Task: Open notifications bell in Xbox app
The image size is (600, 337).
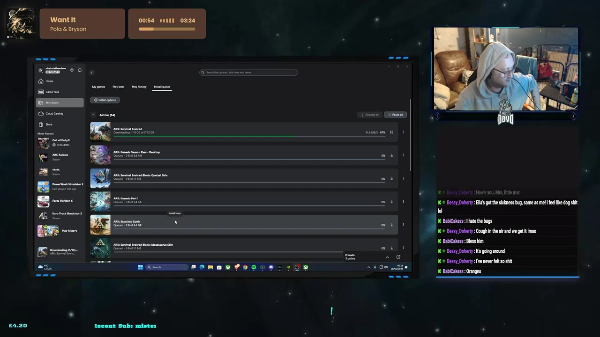Action: point(80,70)
